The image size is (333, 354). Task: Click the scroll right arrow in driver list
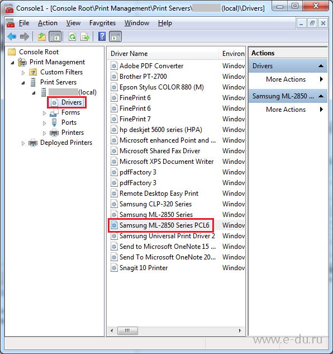point(240,331)
